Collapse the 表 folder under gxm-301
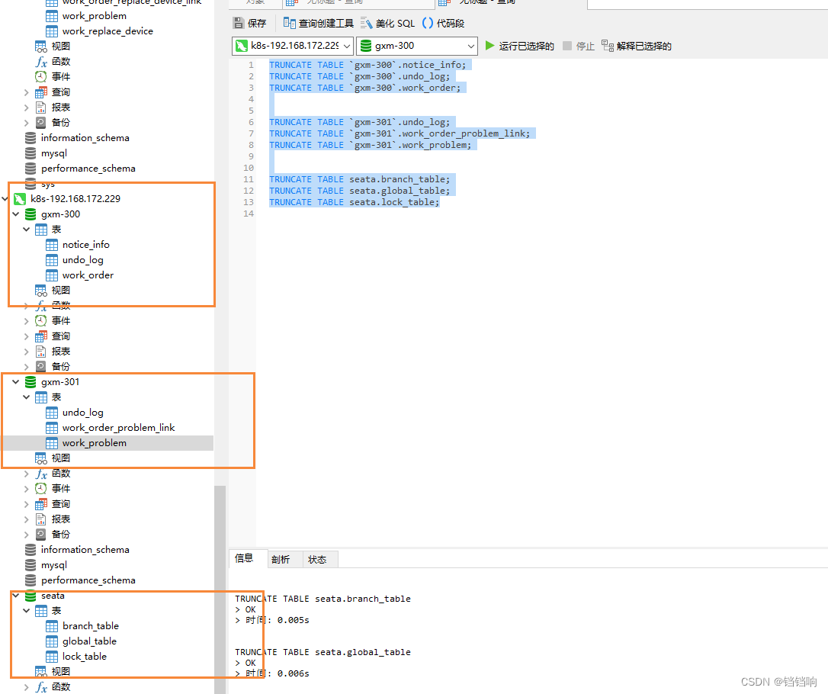 point(27,397)
